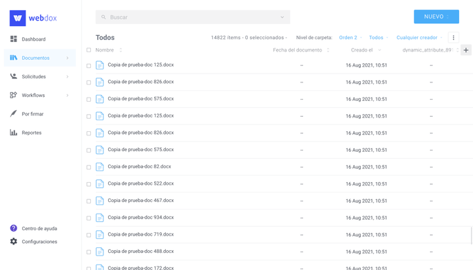Click first prueba-doc 575.docx file icon

(x=100, y=99)
